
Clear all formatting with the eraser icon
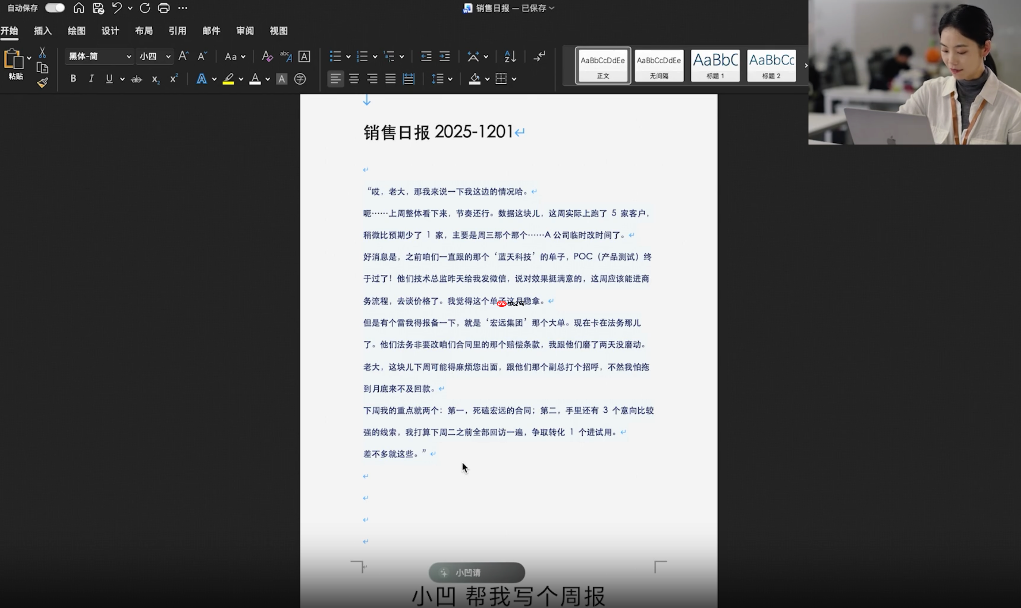(x=266, y=56)
